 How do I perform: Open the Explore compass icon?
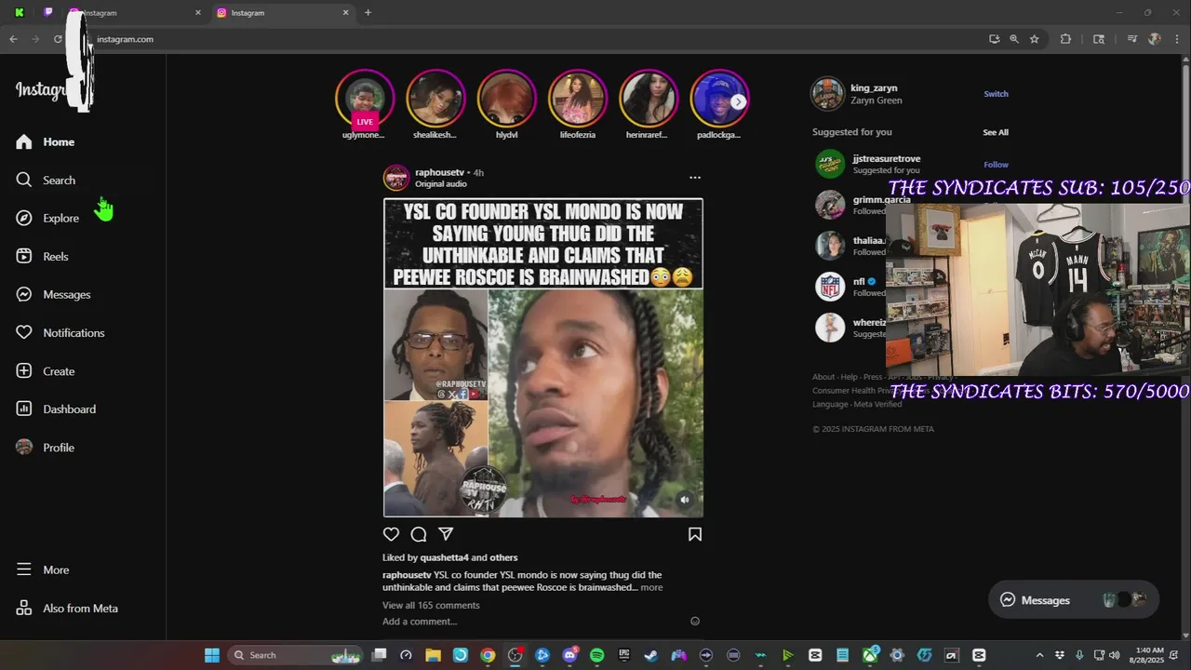click(24, 218)
